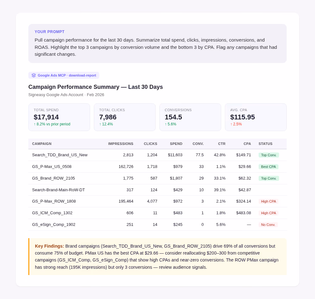Click the Avg. CPA $115.95 card
This screenshot has width=315, height=299.
[x=255, y=117]
